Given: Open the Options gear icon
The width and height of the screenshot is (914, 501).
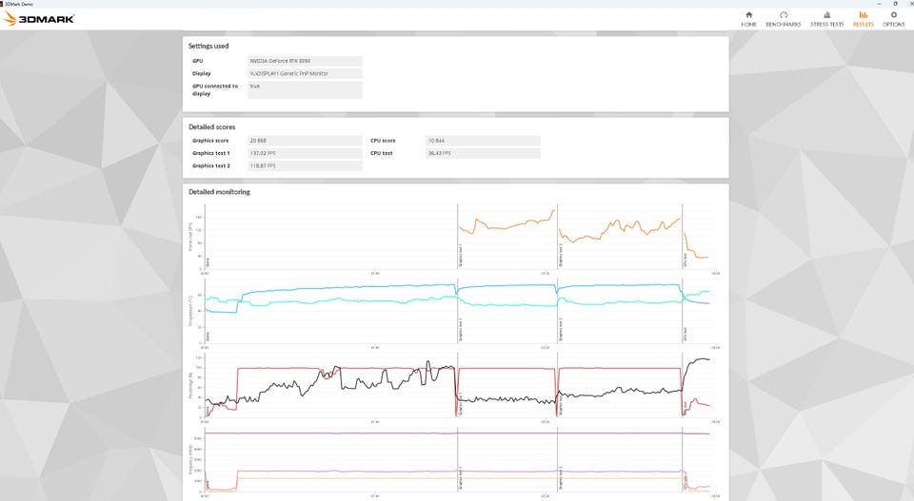Looking at the screenshot, I should coord(893,18).
